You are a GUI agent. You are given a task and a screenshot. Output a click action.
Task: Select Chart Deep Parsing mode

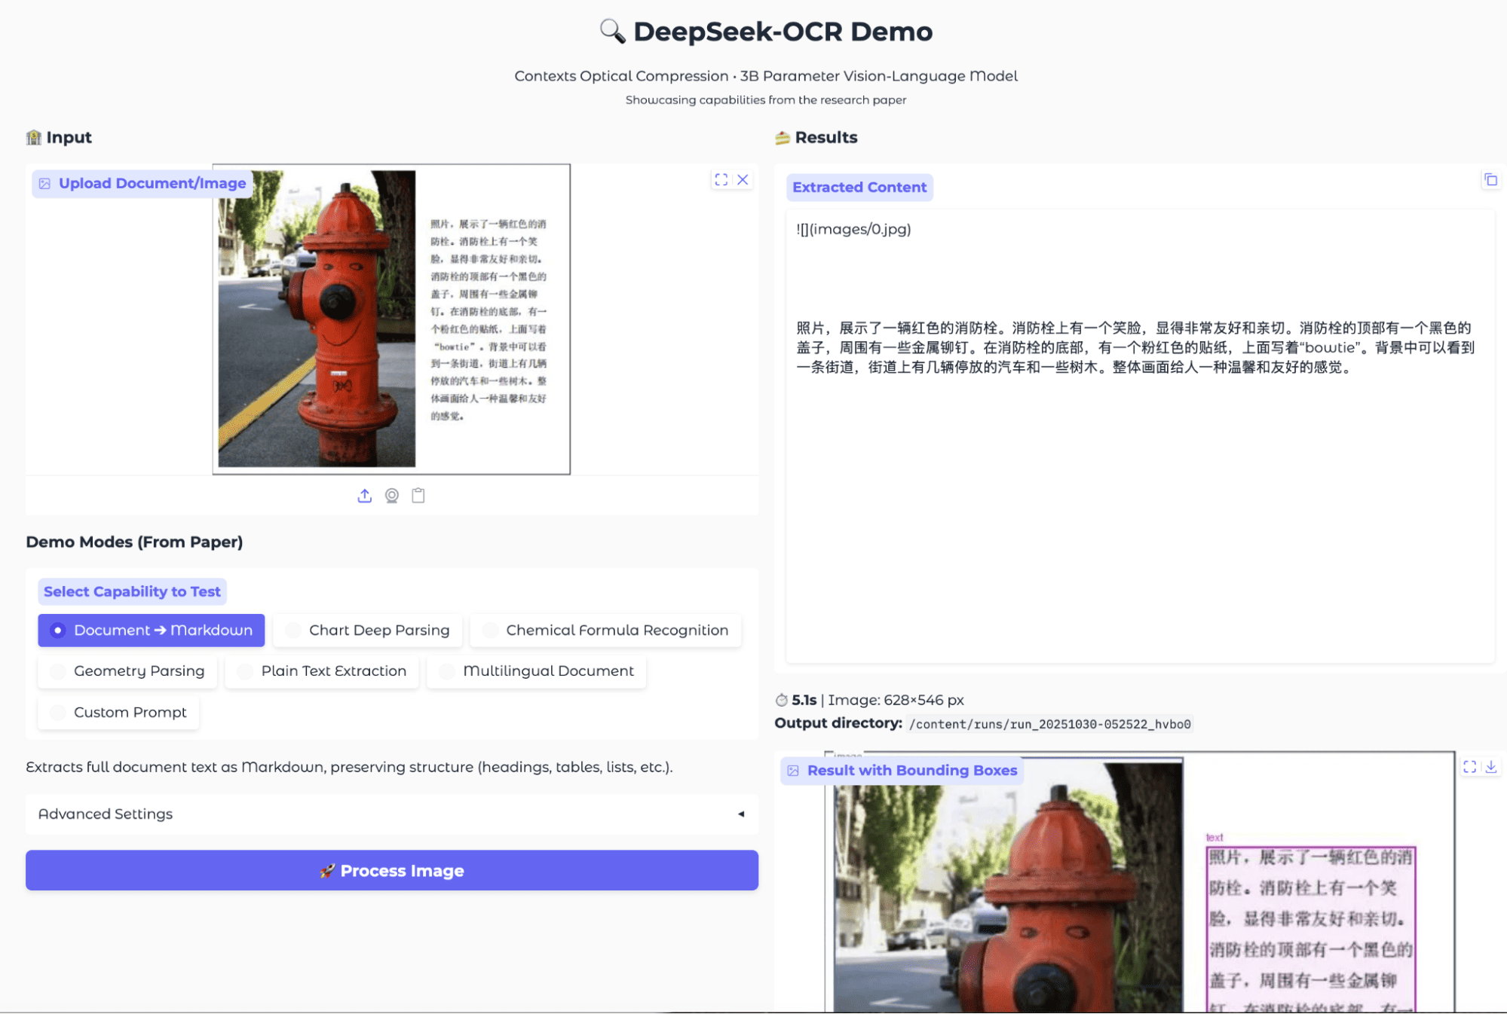367,630
